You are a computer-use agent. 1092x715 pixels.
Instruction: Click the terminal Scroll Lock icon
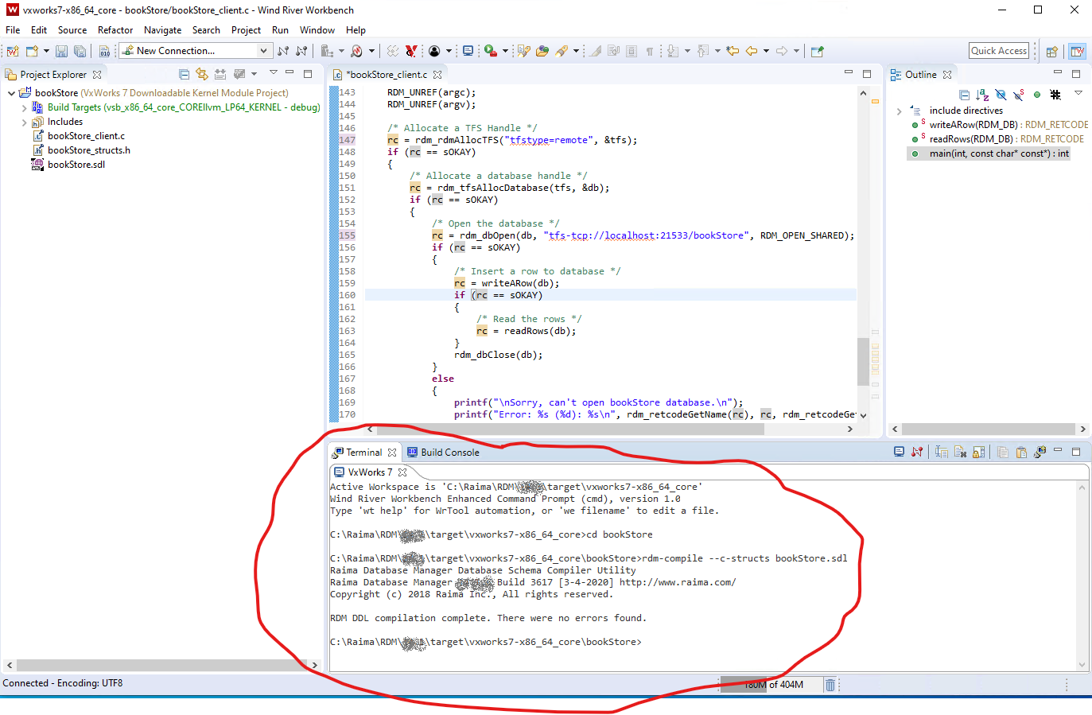pyautogui.click(x=978, y=452)
